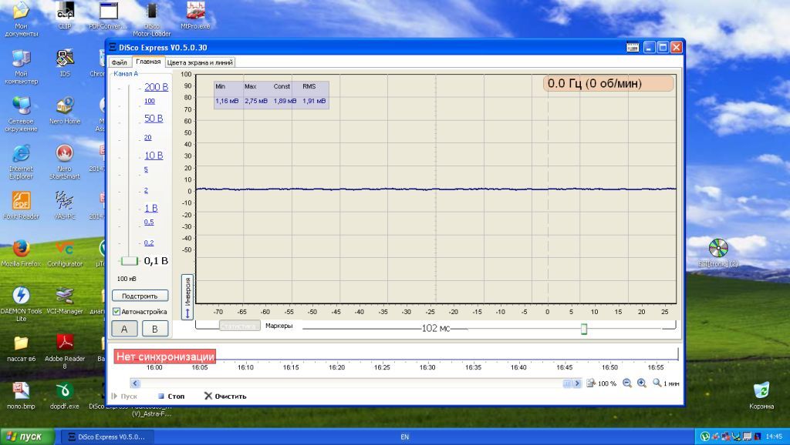Click the Инверсия vertical arrow button
Screen dimensions: 790x445
[x=187, y=297]
